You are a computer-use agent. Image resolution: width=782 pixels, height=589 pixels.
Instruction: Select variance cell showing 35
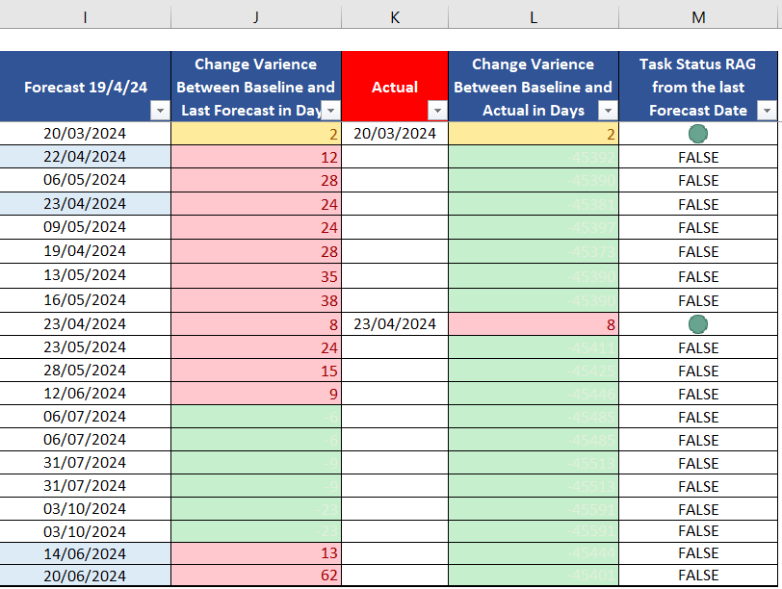[256, 275]
